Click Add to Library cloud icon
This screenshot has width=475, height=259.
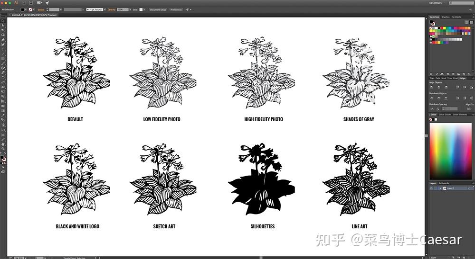point(442,74)
